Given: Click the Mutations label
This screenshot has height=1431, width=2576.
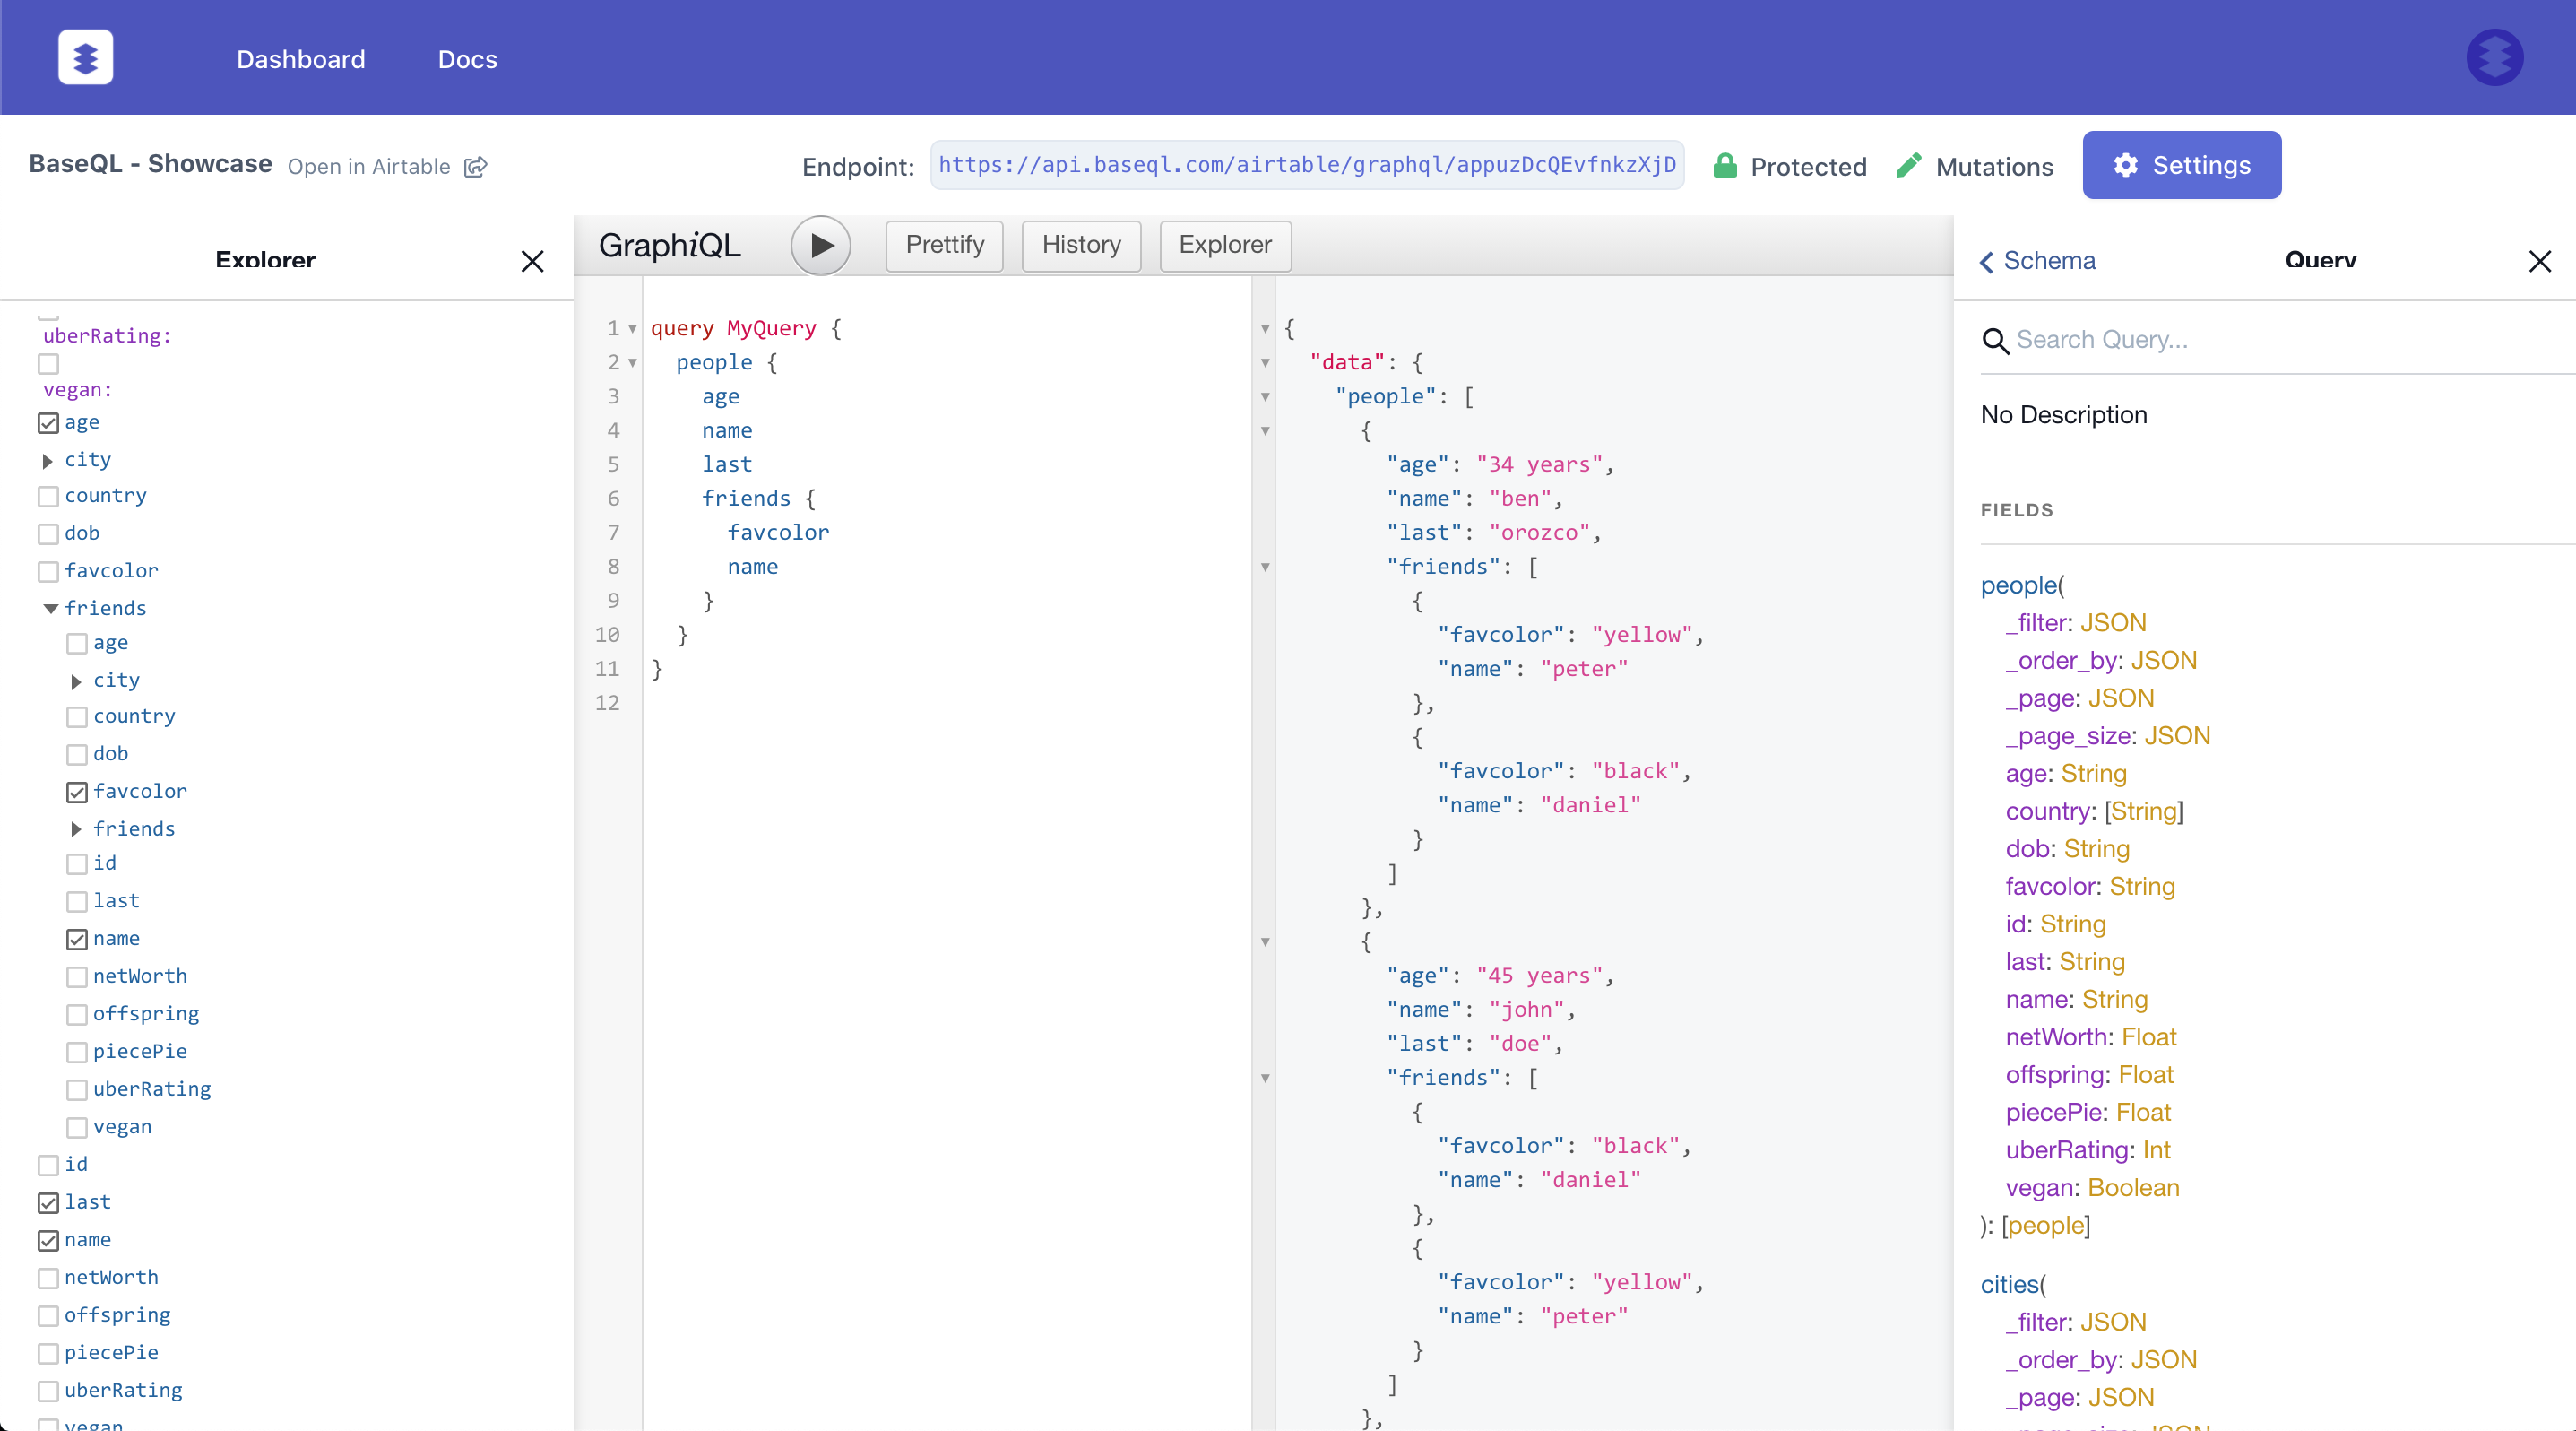Looking at the screenshot, I should (x=1994, y=166).
